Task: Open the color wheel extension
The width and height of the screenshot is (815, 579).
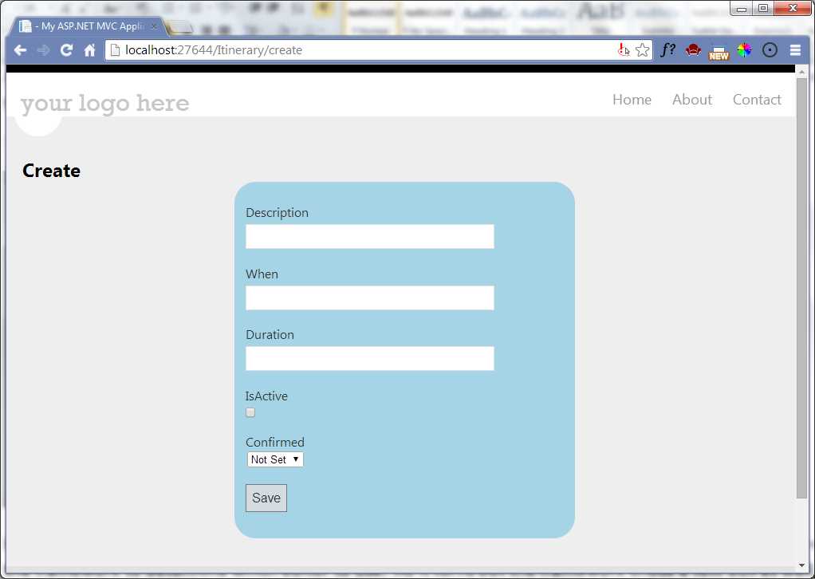Action: click(x=744, y=49)
